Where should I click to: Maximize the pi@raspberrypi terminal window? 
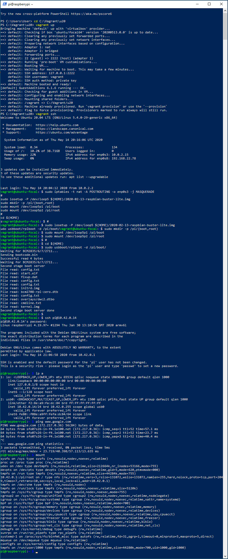[209, 4]
